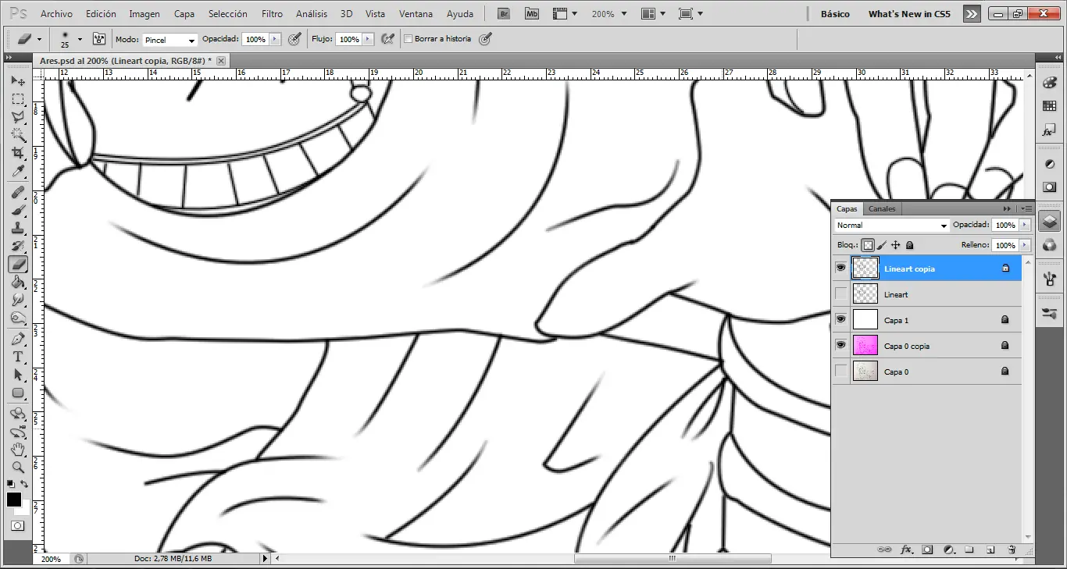
Task: Select the History Brush tool
Action: (18, 246)
